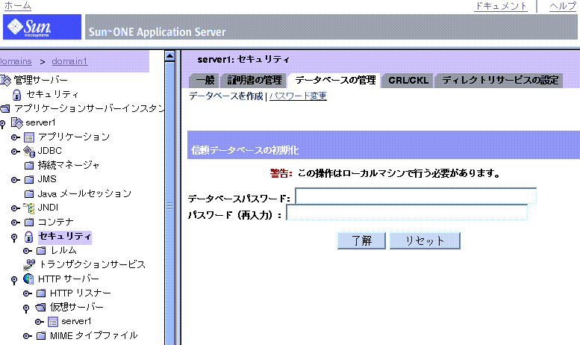
Task: Collapse the highlighted セキュリティ node
Action: [14, 238]
